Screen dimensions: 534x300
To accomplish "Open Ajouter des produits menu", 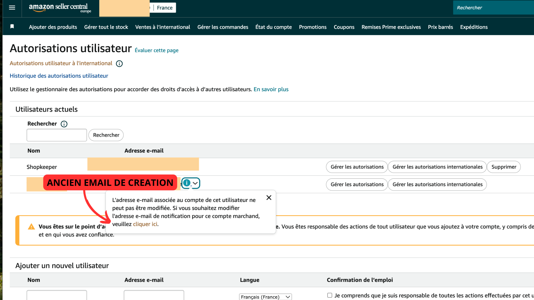I will [53, 27].
